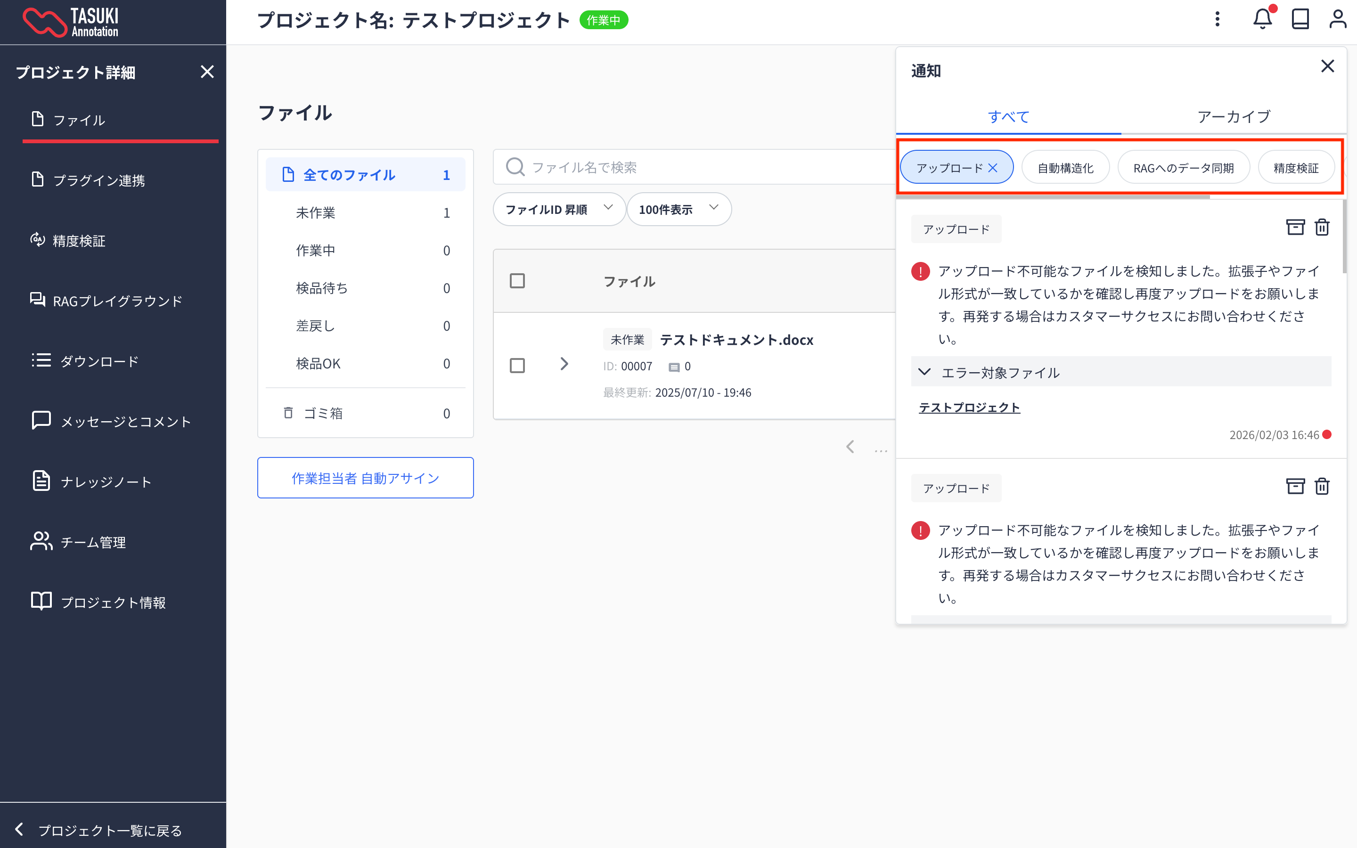
Task: Archive the second upload notification
Action: (x=1295, y=486)
